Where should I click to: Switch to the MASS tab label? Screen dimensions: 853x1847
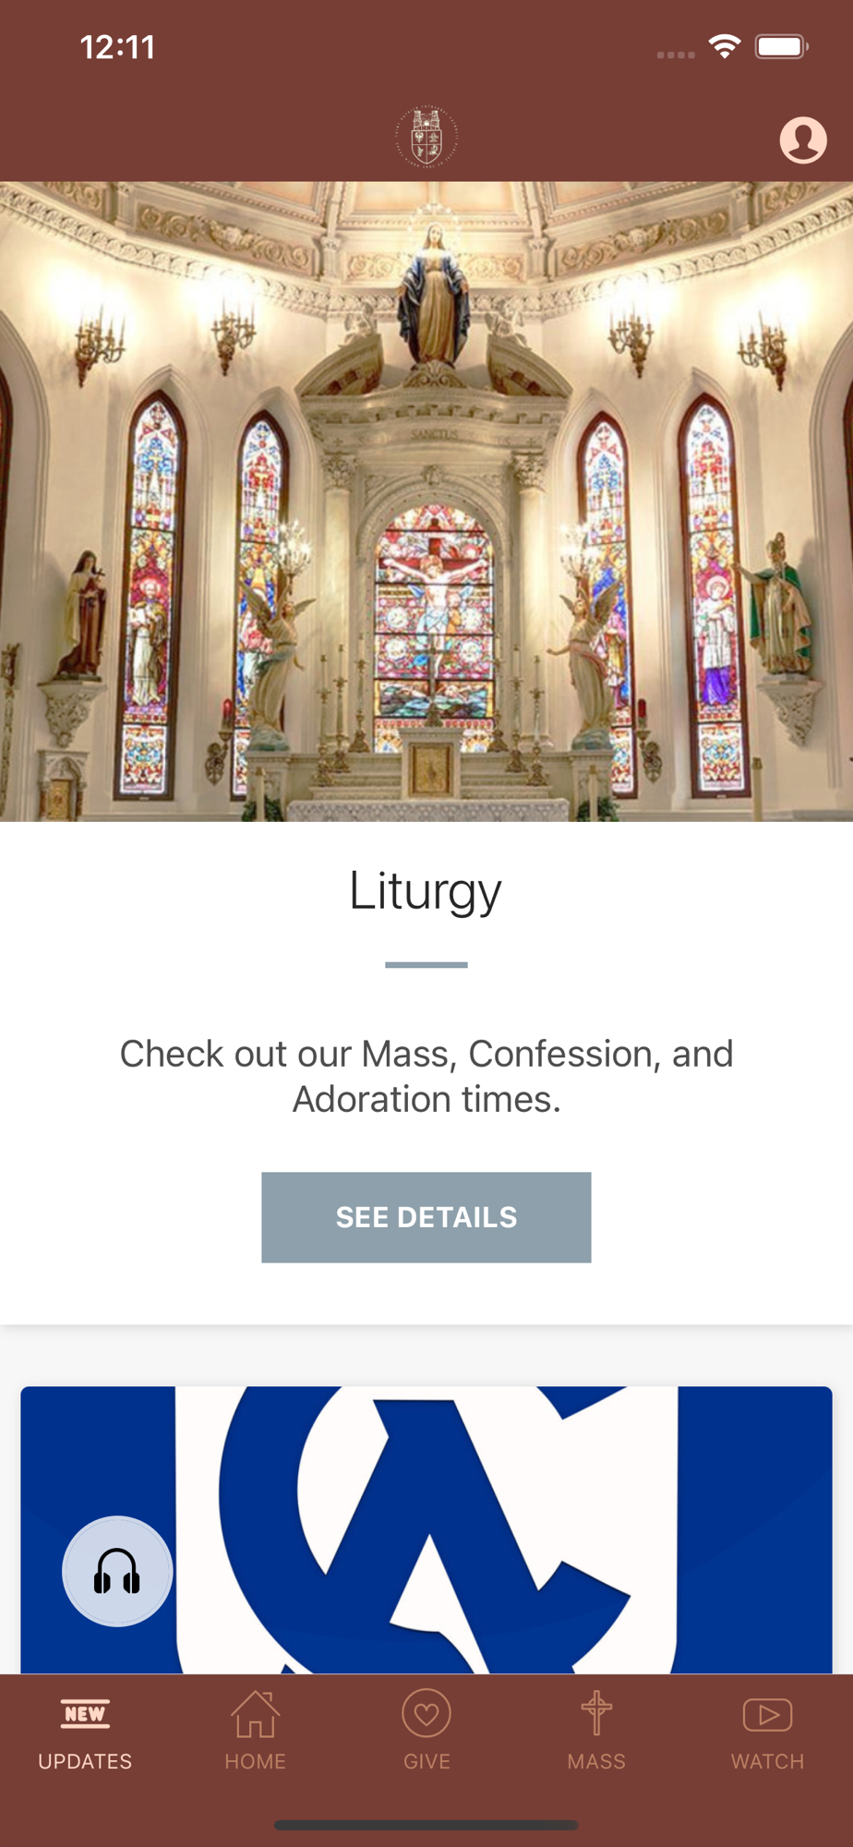pyautogui.click(x=596, y=1761)
